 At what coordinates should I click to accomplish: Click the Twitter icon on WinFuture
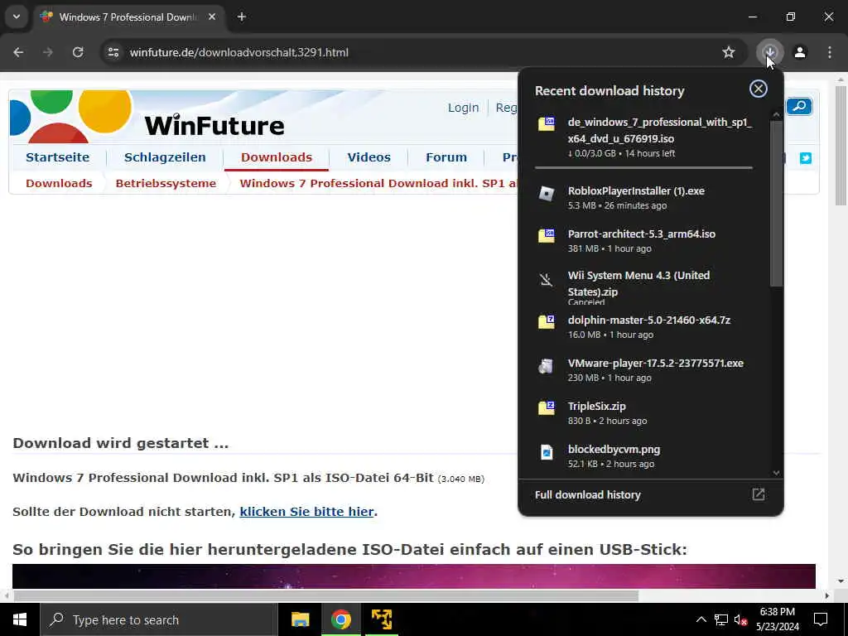[806, 158]
